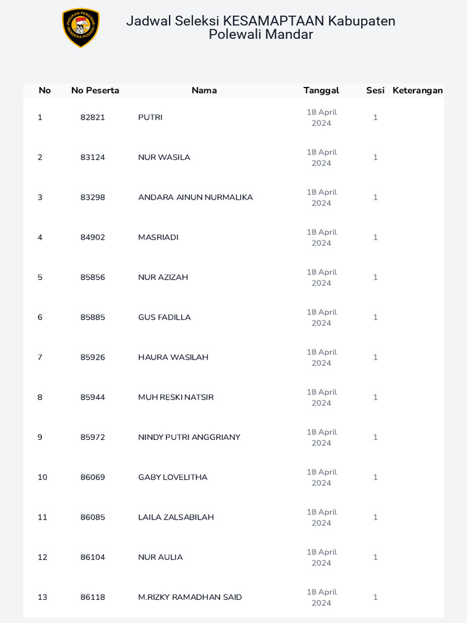Click the date for NUR AULIA
Viewport: 467px width, 623px height.
321,557
